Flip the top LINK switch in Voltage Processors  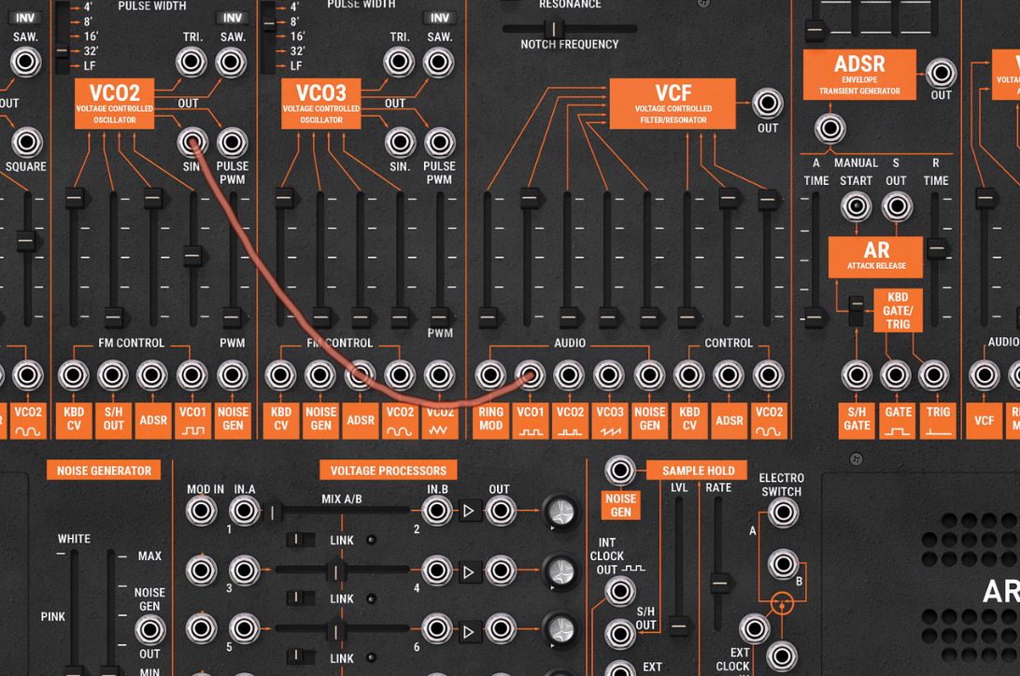tap(300, 540)
